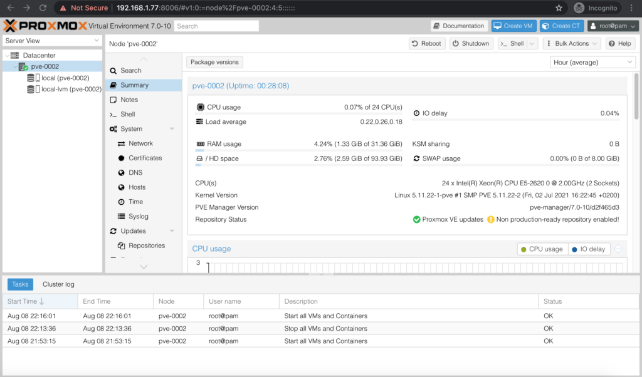Switch to the Cluster log tab
The width and height of the screenshot is (642, 377).
coord(58,284)
